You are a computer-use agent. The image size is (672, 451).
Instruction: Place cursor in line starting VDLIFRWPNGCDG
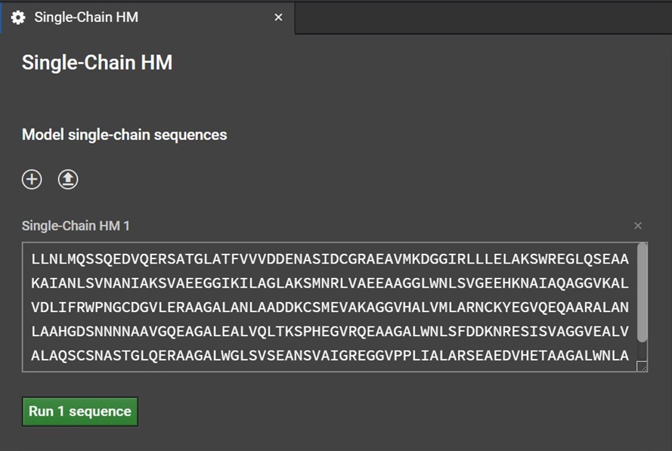330,307
